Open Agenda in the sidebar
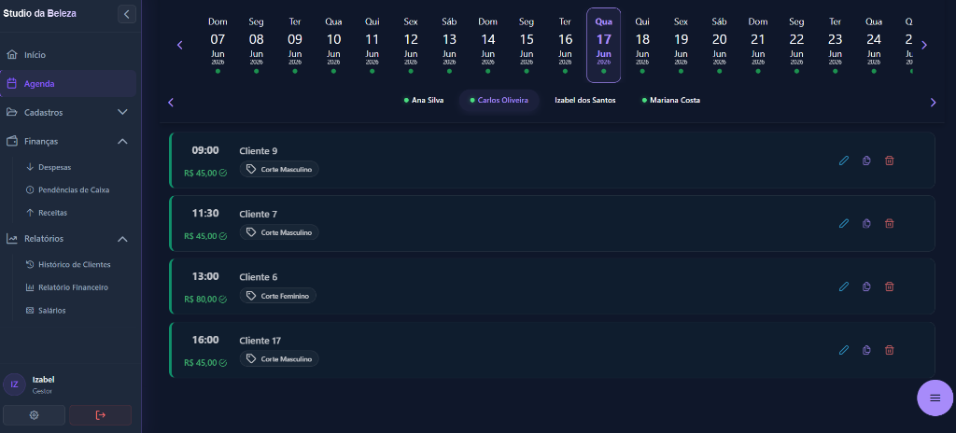 pos(67,84)
